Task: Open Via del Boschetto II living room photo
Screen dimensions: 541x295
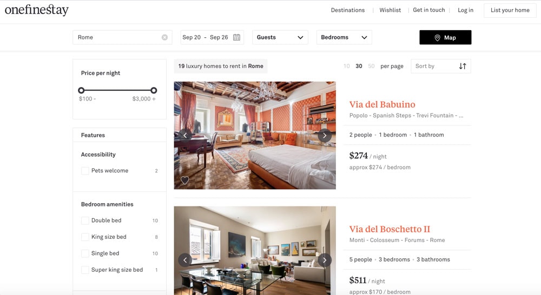Action: pyautogui.click(x=255, y=251)
